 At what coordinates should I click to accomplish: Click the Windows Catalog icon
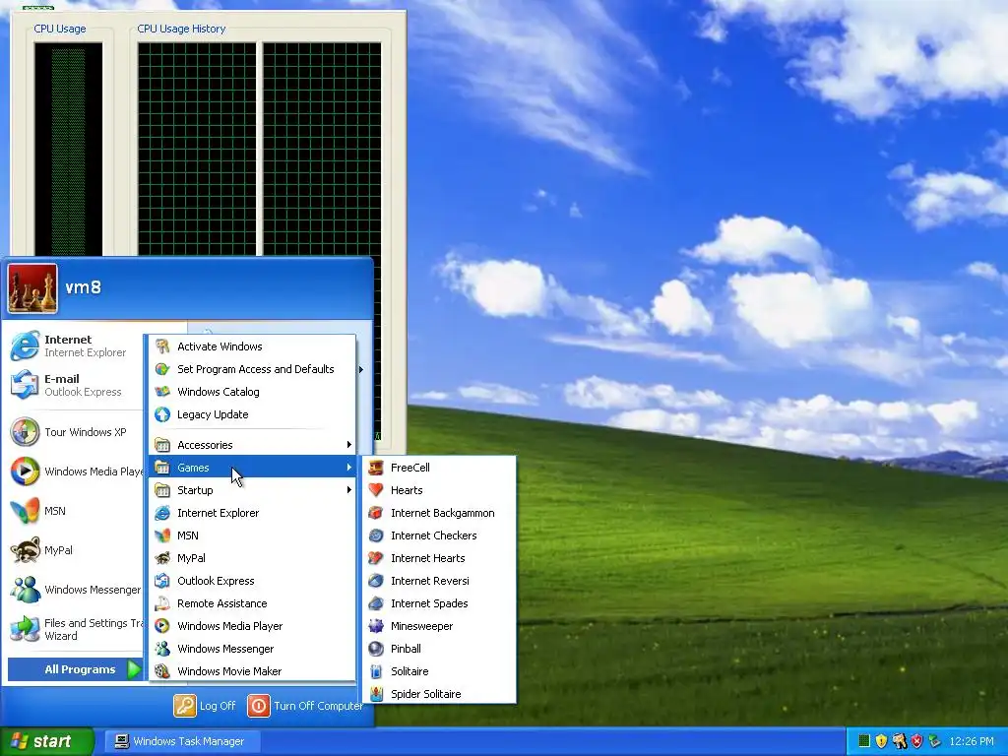click(x=162, y=392)
